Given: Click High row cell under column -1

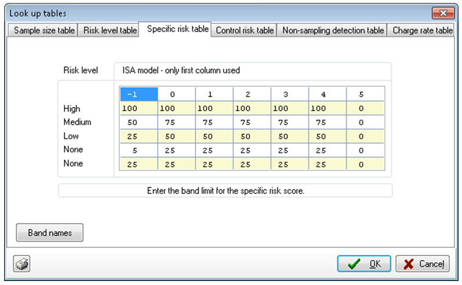Looking at the screenshot, I should click(x=139, y=108).
